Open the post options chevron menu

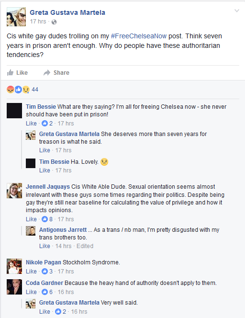tap(237, 11)
